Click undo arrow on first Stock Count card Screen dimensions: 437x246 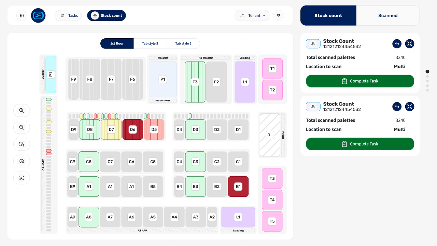(x=397, y=44)
